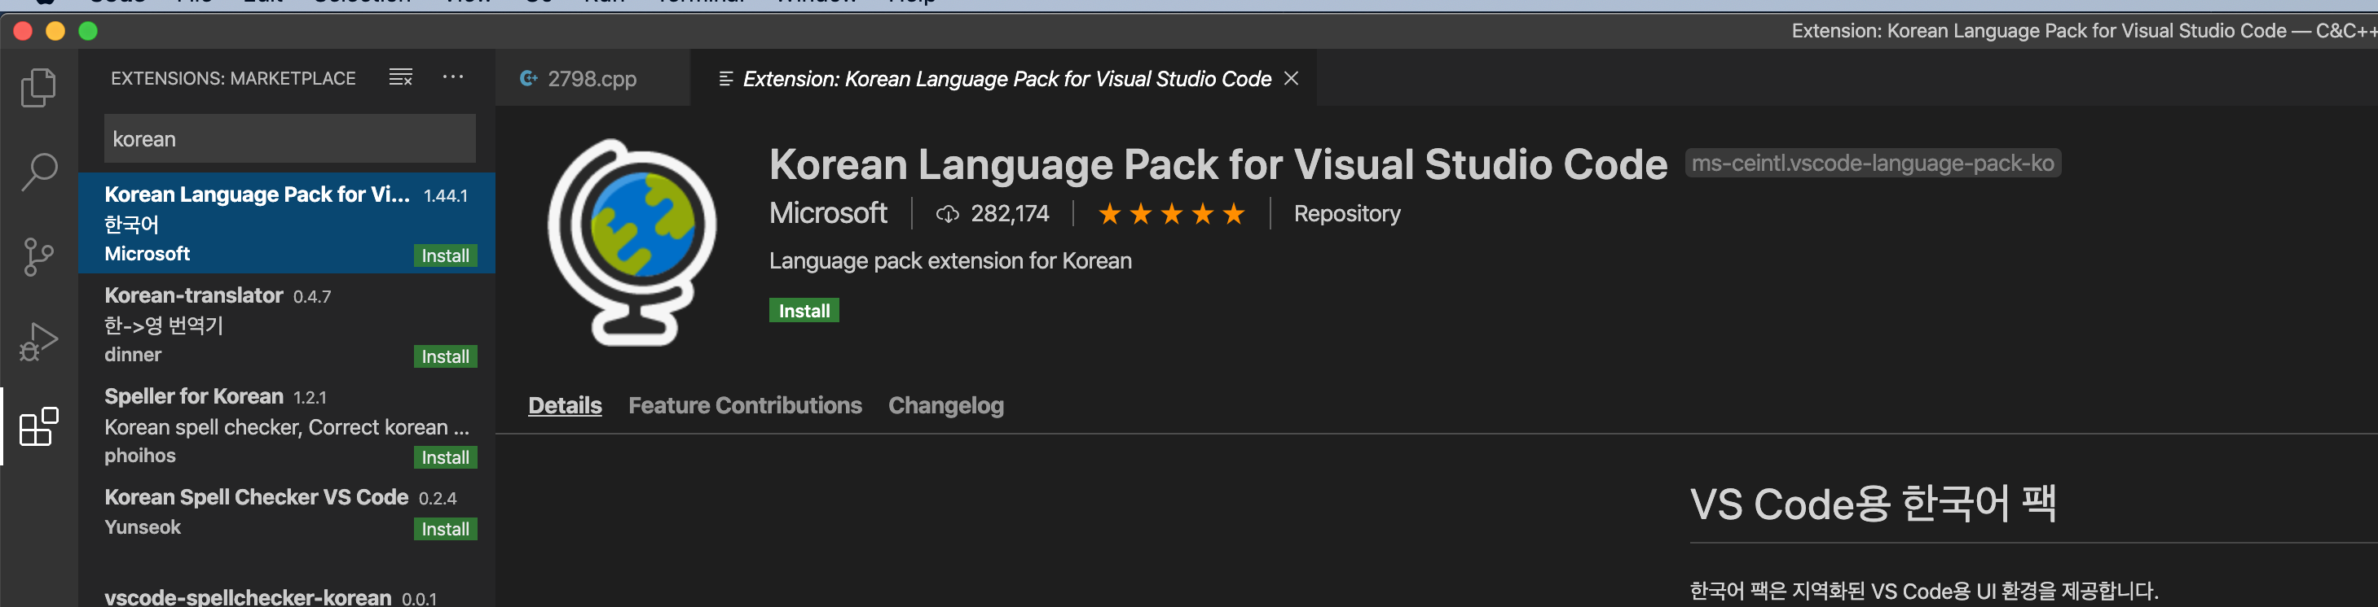Open the Source Control view
The height and width of the screenshot is (607, 2378).
click(x=39, y=256)
